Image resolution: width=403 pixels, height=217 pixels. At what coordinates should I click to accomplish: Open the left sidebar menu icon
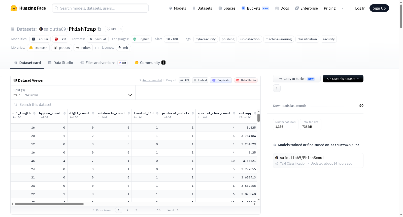[1, 78]
